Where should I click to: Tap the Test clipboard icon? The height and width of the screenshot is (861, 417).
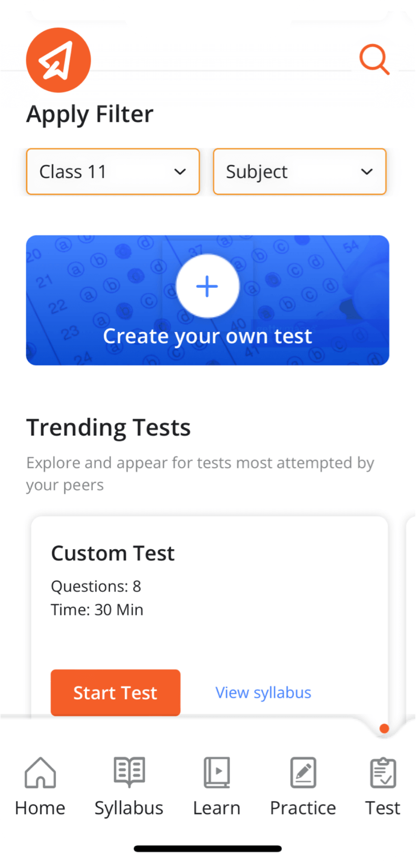[383, 772]
